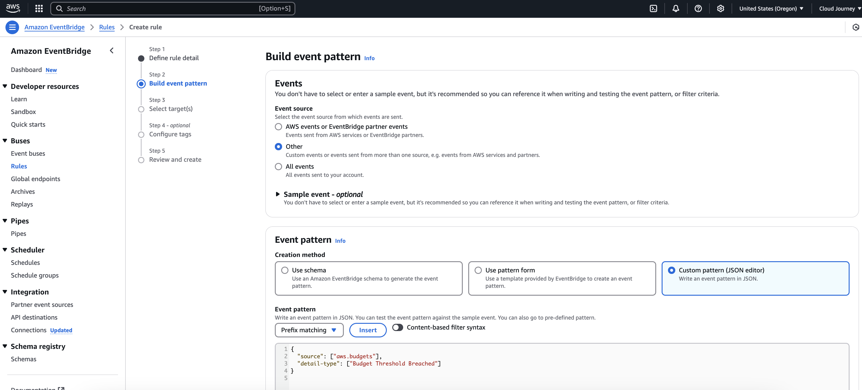Toggle Content-based filter syntax switch
Image resolution: width=862 pixels, height=390 pixels.
(x=397, y=327)
